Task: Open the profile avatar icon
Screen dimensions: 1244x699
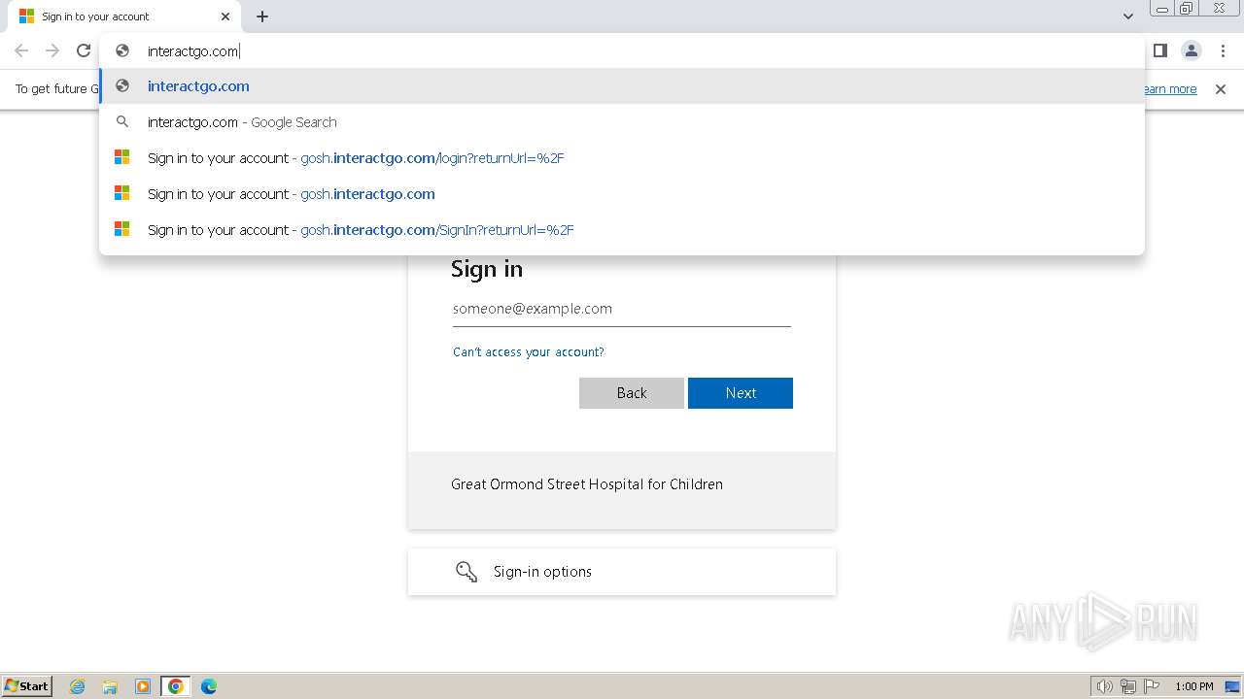Action: (1192, 50)
